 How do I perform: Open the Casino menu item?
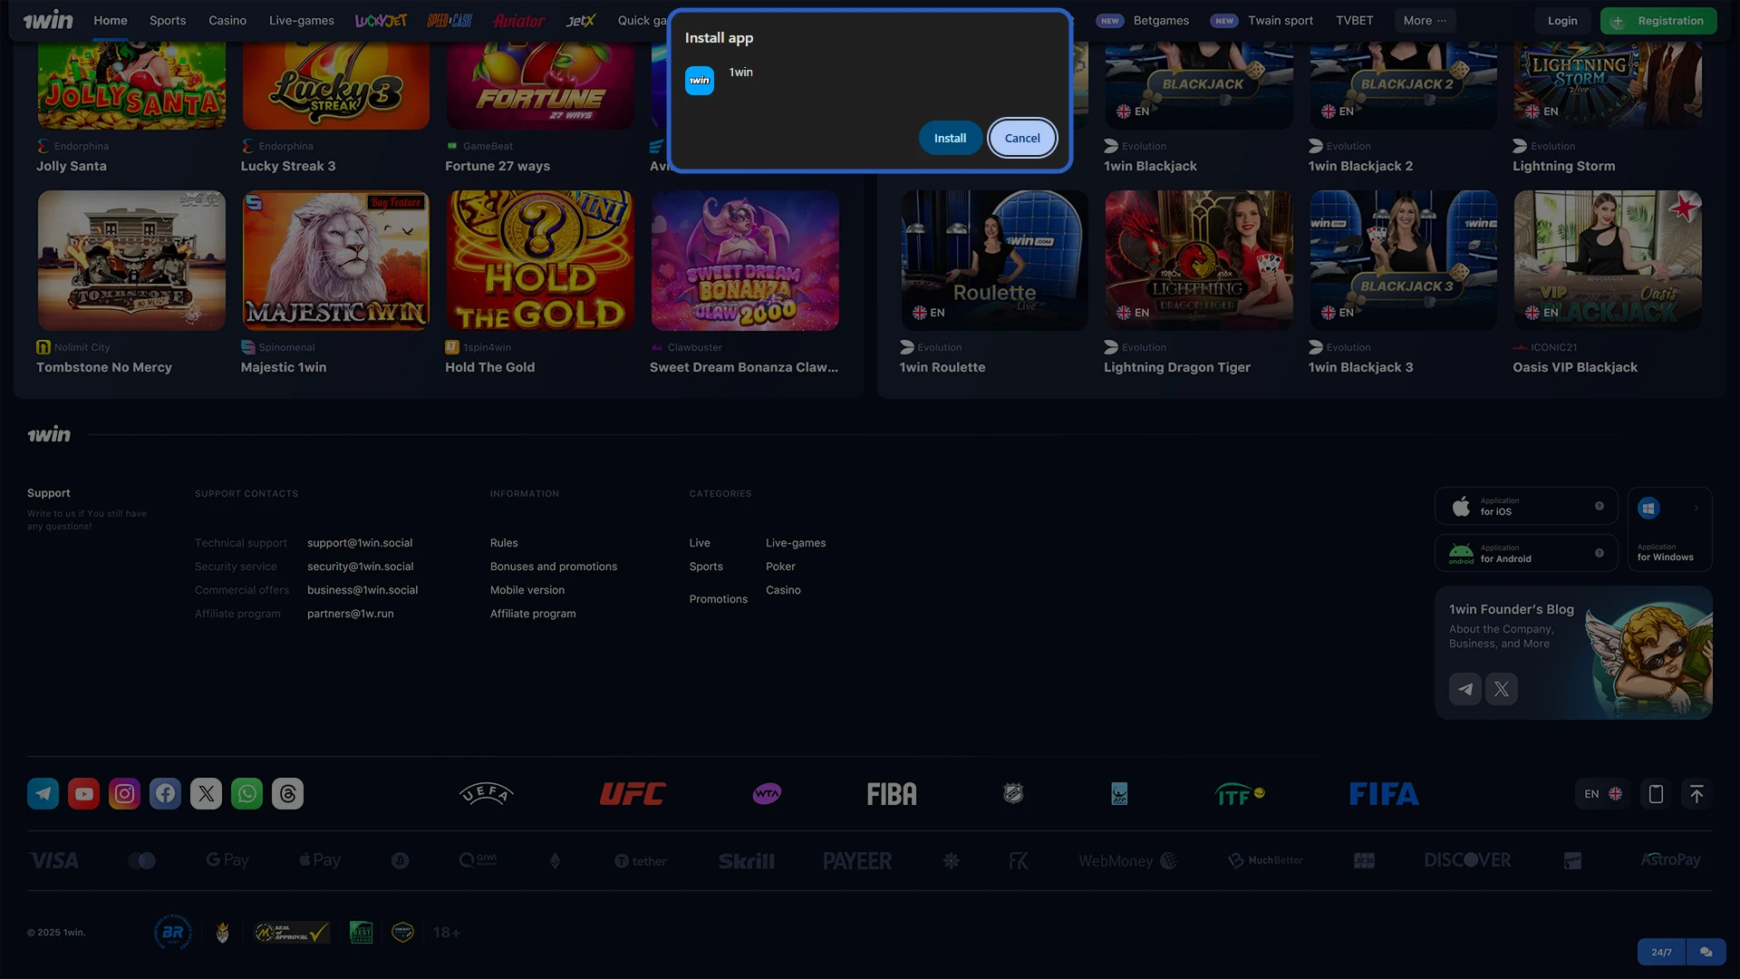(227, 20)
